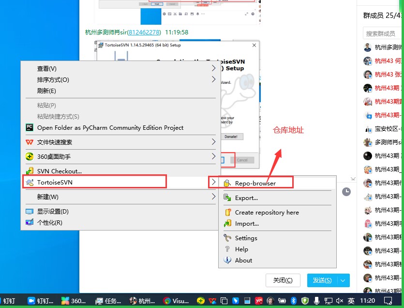Click the muted volume tray icon
Screen dimensions: 404x308
[339, 301]
